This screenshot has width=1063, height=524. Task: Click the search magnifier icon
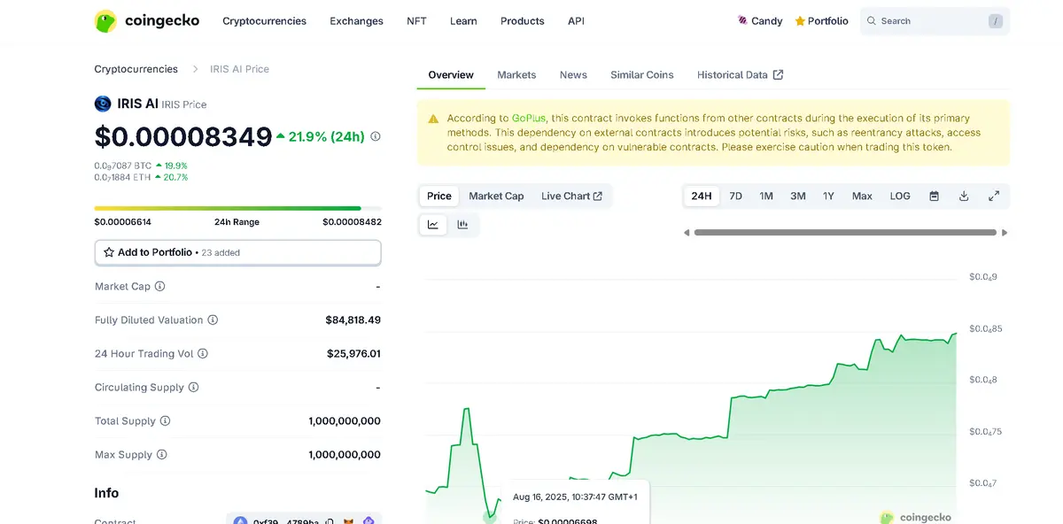point(872,20)
